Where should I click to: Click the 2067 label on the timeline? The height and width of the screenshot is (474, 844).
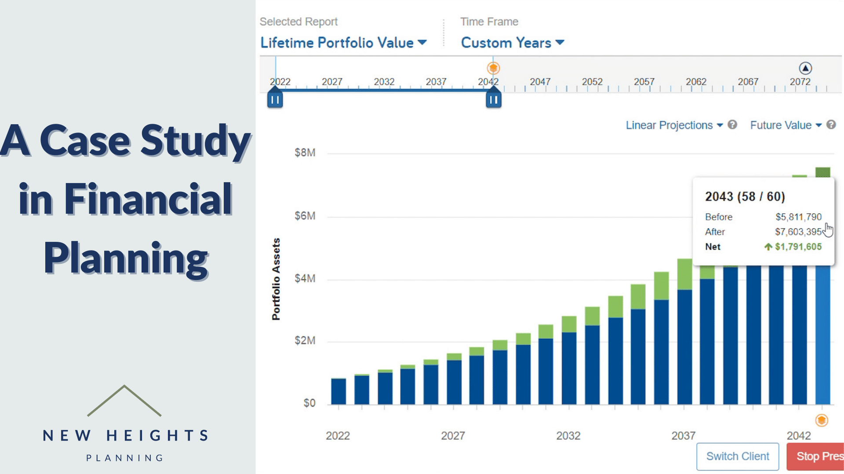[x=748, y=82]
